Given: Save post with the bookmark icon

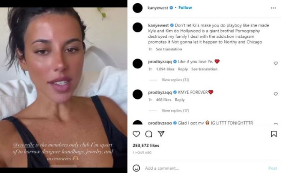Looking at the screenshot, I should tap(274, 134).
